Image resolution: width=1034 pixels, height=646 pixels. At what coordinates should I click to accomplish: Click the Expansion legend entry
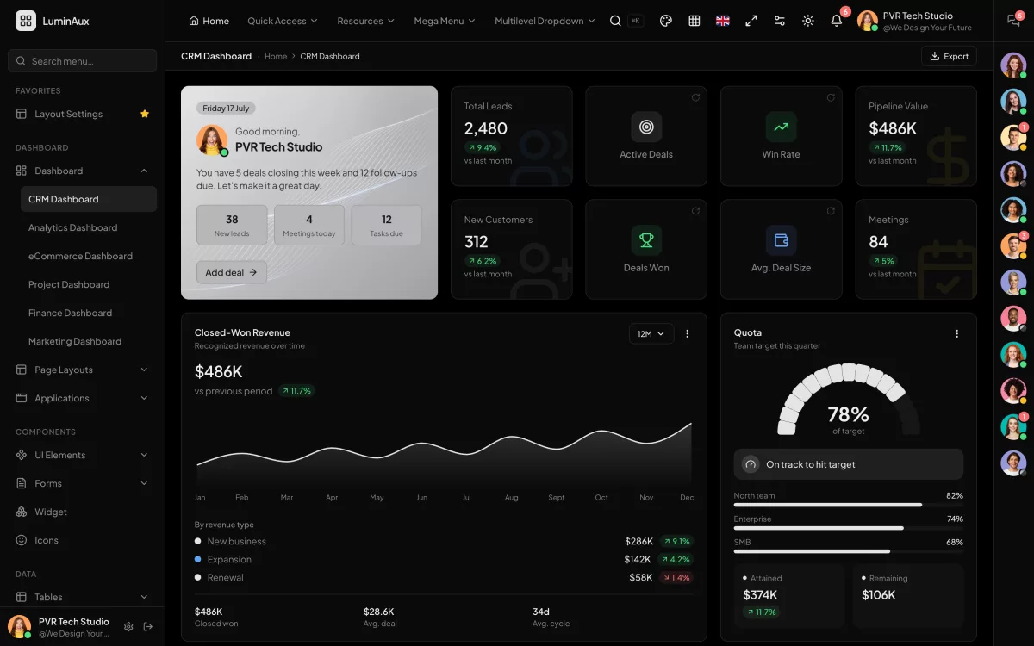click(223, 559)
